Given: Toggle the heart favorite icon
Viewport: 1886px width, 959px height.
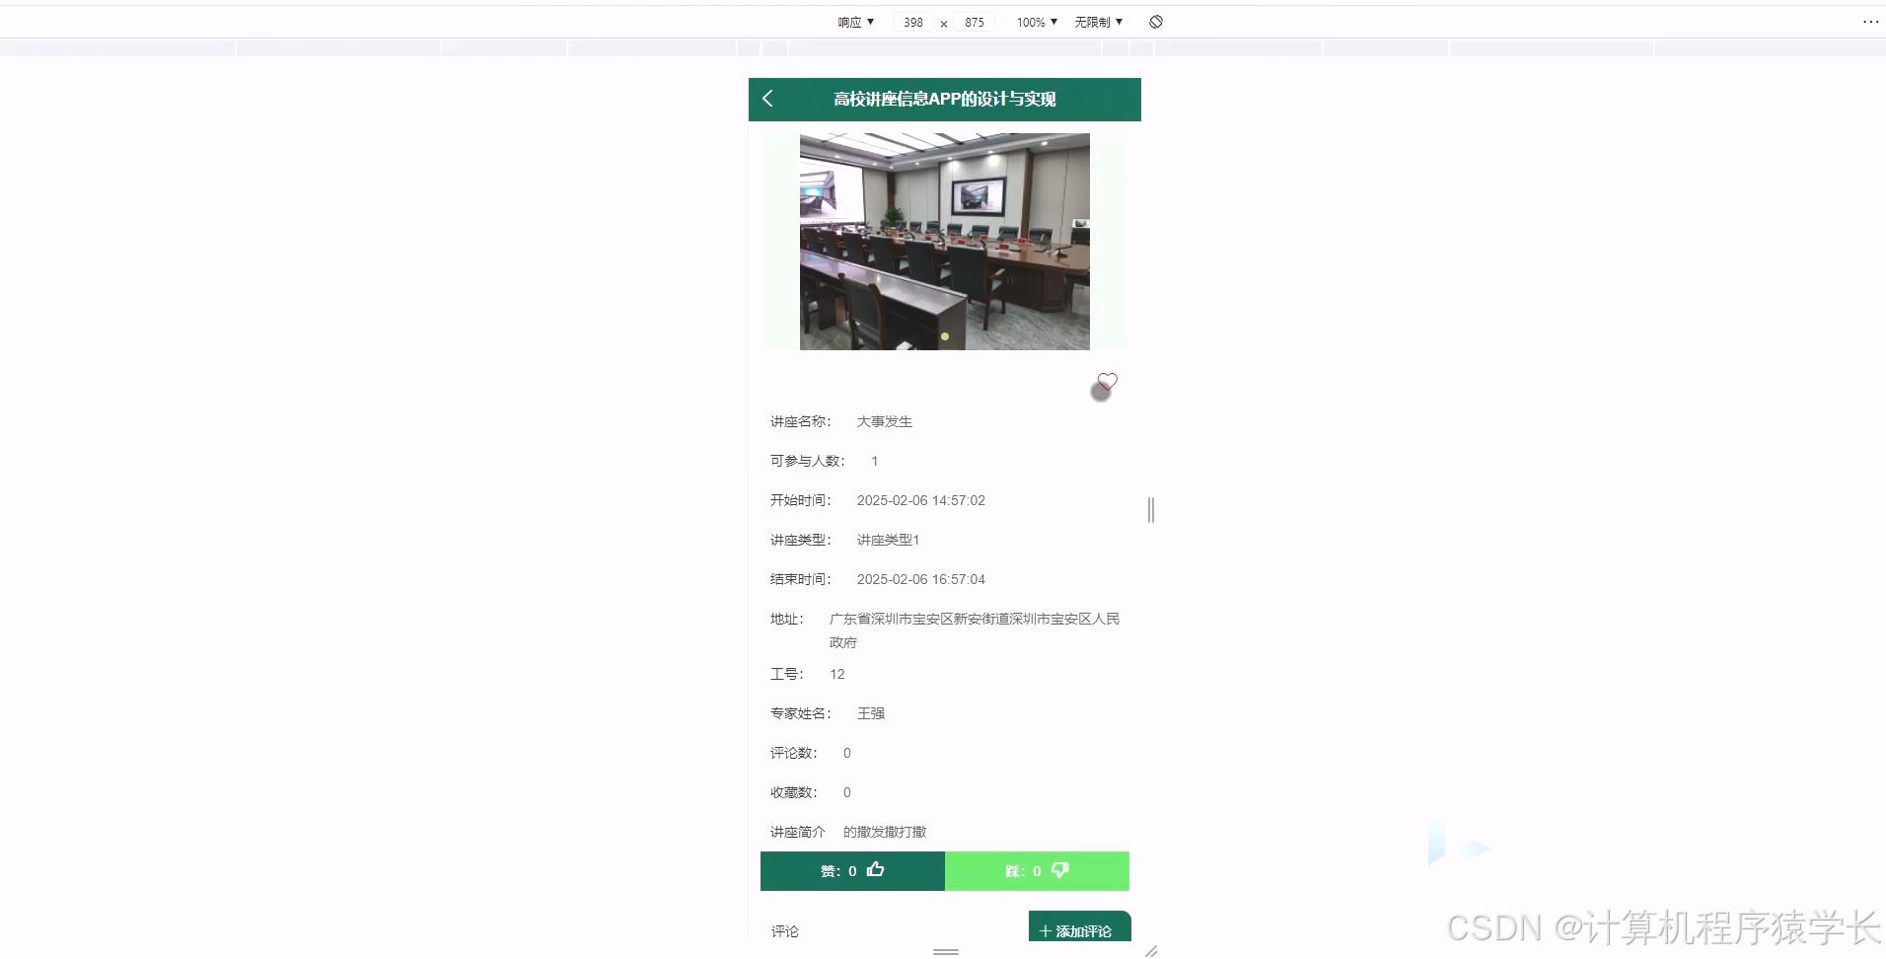Looking at the screenshot, I should click(x=1107, y=382).
